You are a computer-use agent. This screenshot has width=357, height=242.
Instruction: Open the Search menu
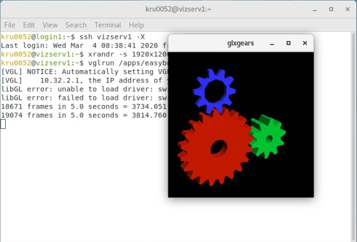[76, 25]
